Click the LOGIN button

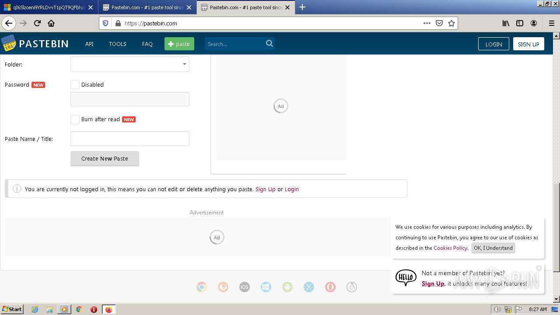493,44
